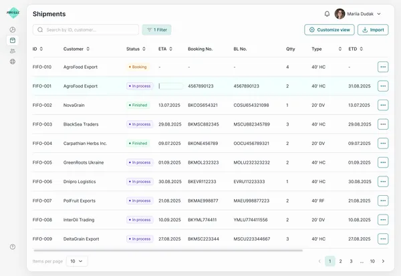Open notifications bell
The image size is (401, 276).
click(327, 14)
